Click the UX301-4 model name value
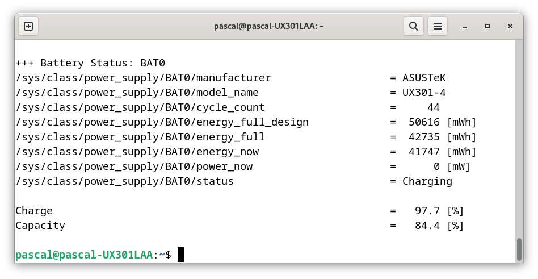538x279 pixels. point(424,93)
